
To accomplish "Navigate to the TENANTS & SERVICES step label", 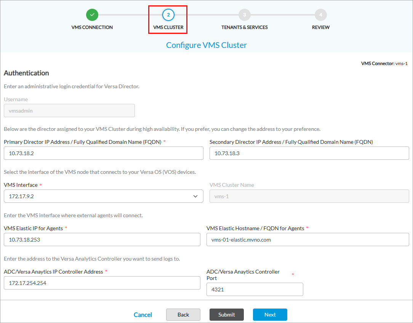I will [244, 27].
